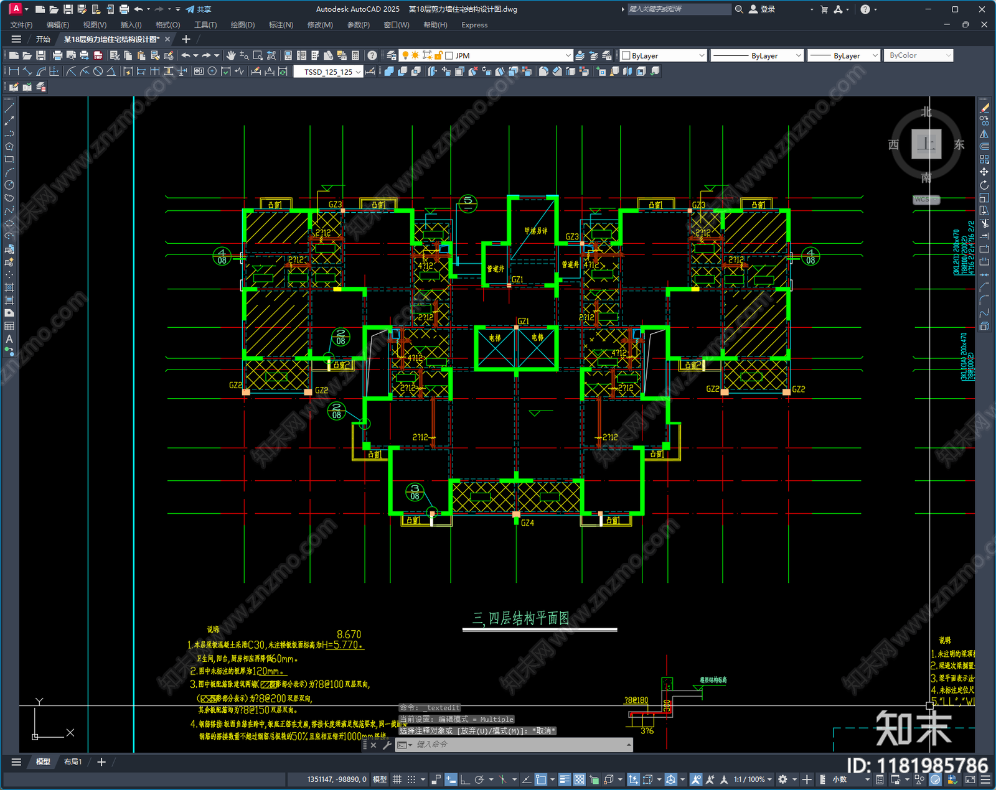Select the Angular dimension tool

pyautogui.click(x=111, y=72)
